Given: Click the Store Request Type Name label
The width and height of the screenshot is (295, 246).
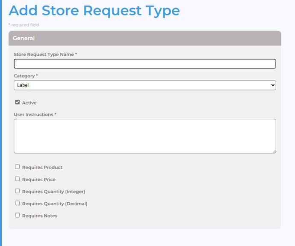Looking at the screenshot, I should pos(45,54).
